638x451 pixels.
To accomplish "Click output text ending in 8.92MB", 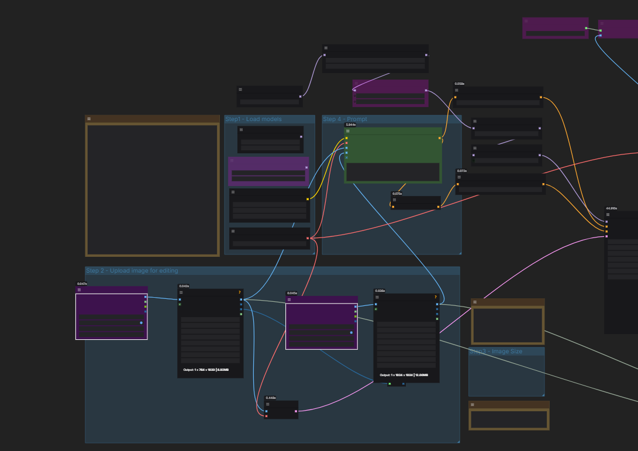I will coord(206,370).
